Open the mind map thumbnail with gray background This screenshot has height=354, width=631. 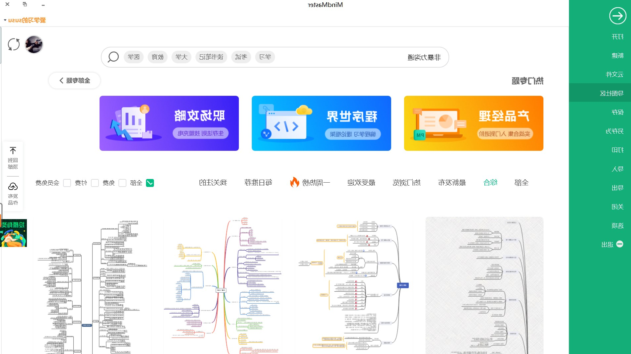484,285
